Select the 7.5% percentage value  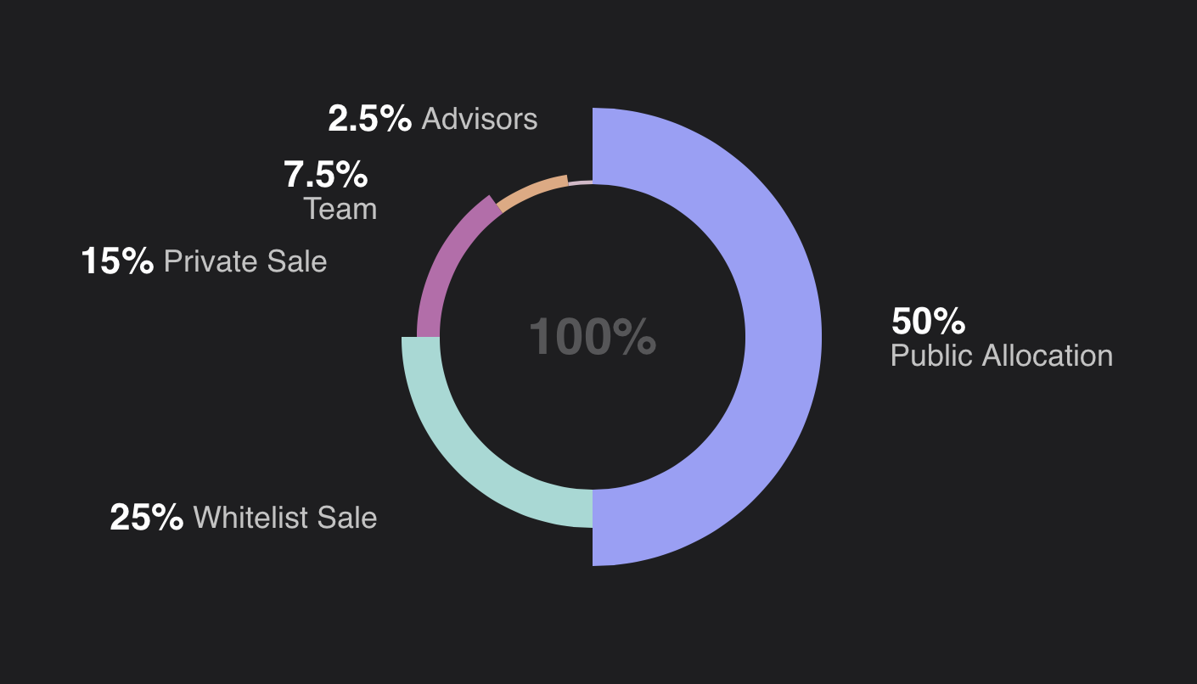[325, 174]
